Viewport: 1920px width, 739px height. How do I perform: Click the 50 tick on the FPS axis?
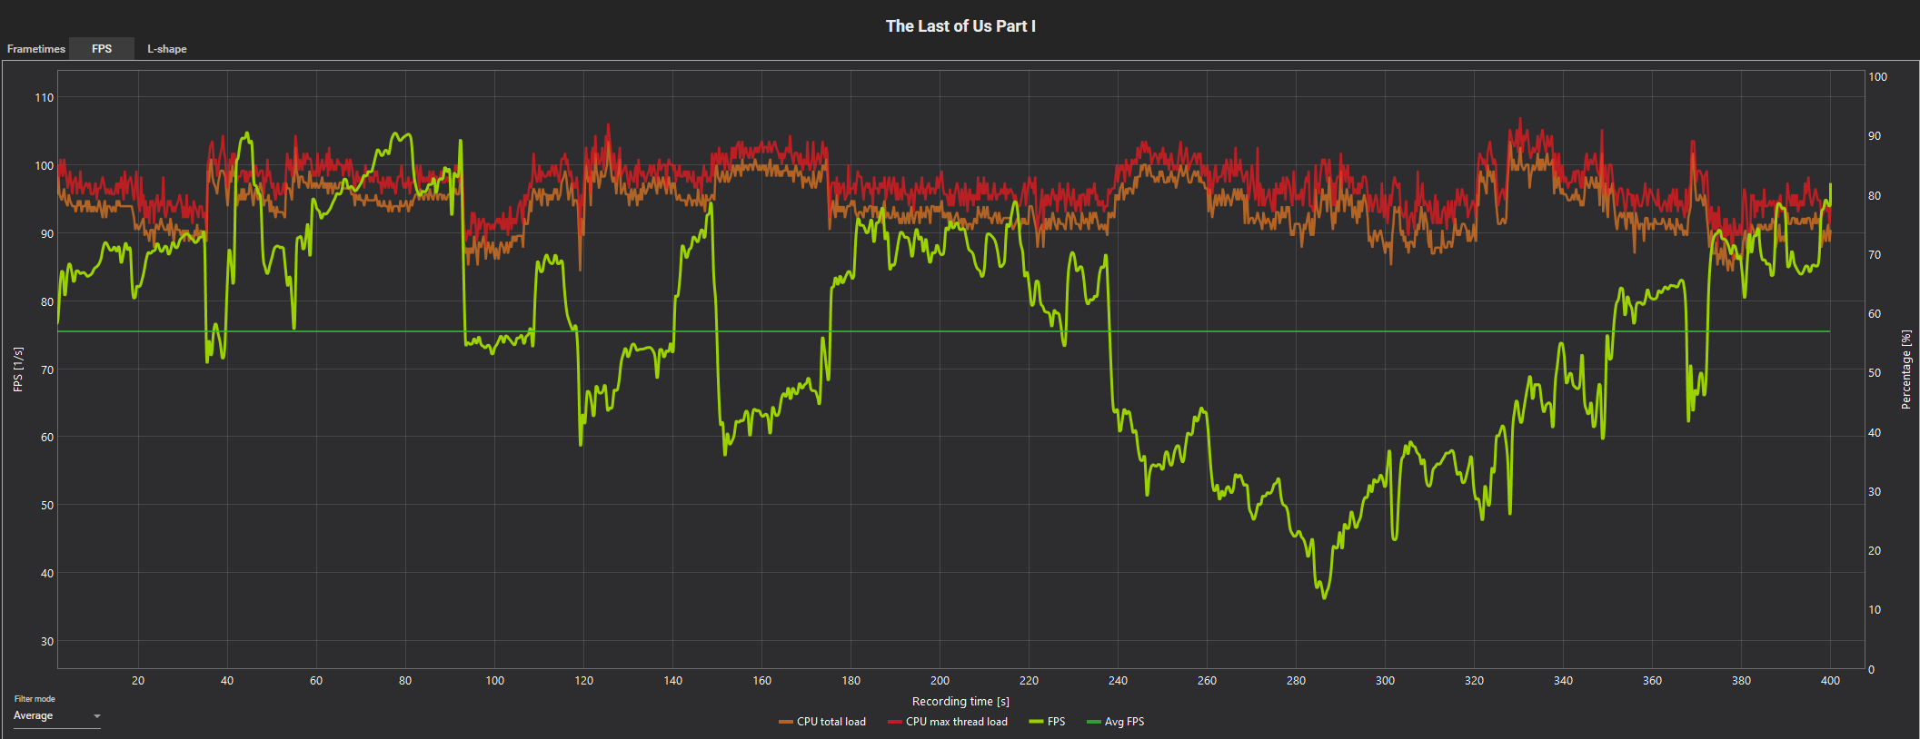[x=47, y=505]
